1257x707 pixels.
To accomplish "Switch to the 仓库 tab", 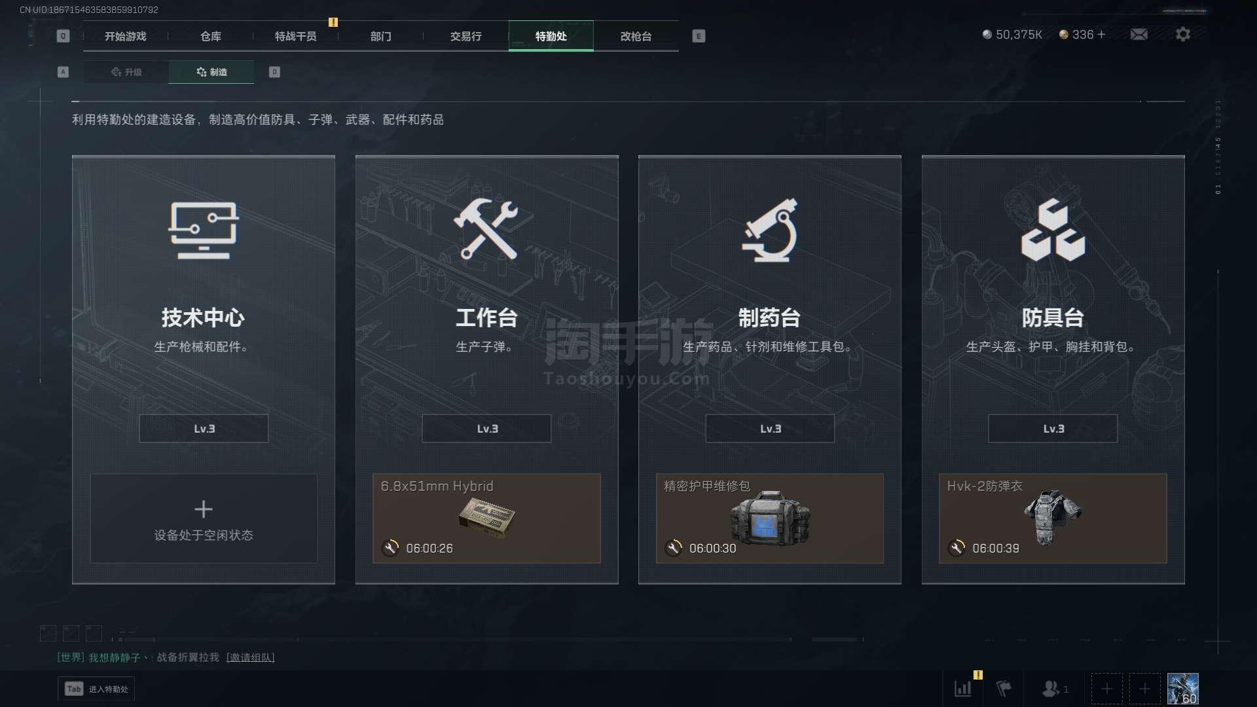I will (211, 36).
